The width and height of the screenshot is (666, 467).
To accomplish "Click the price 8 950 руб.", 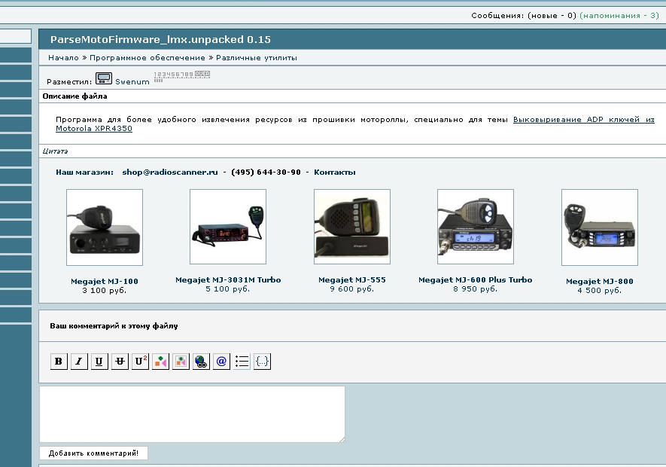I will (476, 288).
